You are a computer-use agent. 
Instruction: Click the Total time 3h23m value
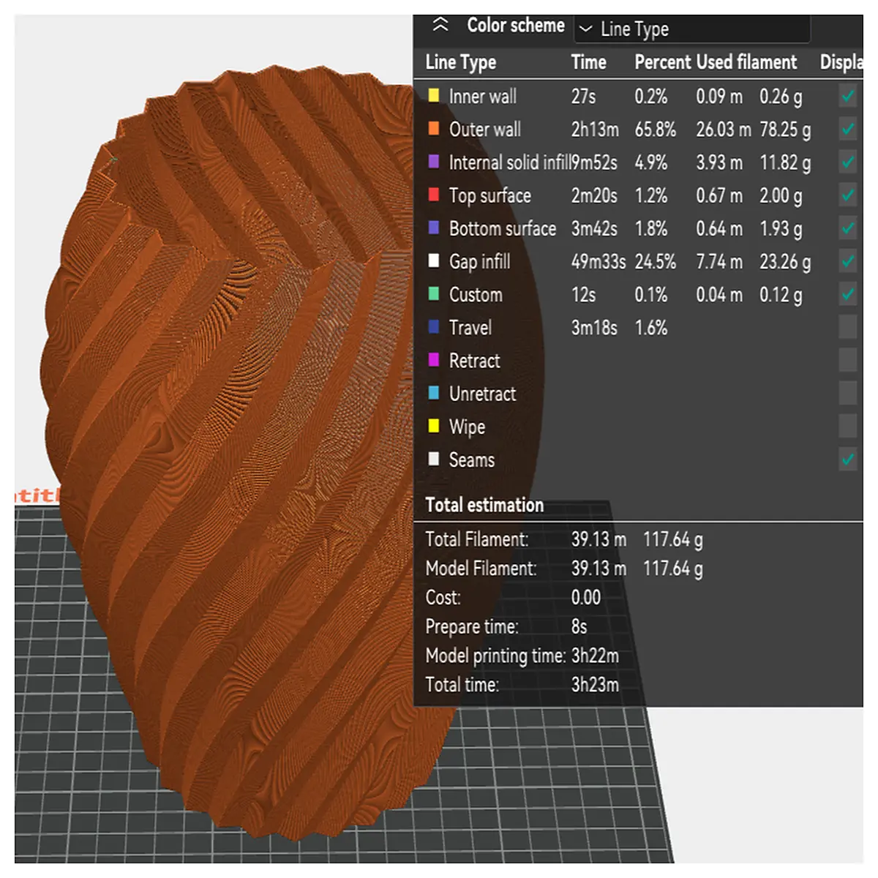click(595, 685)
